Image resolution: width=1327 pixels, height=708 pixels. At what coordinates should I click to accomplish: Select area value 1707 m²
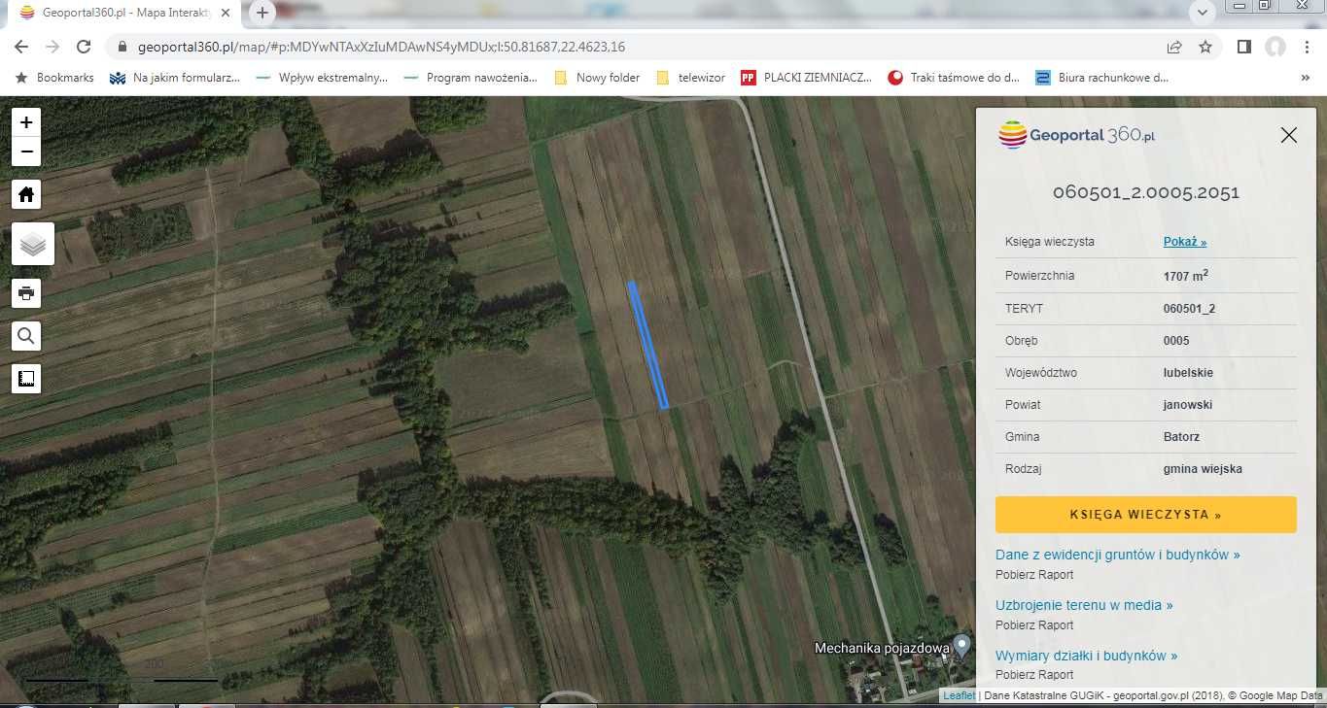tap(1185, 276)
